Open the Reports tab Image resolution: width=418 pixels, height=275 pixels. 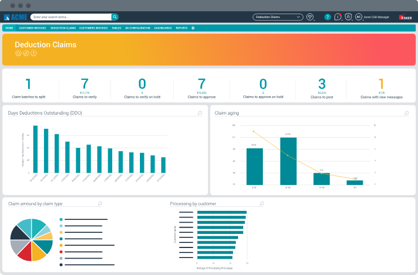click(182, 28)
